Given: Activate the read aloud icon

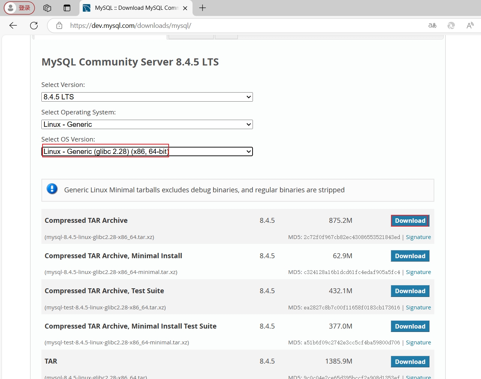Looking at the screenshot, I should point(470,26).
